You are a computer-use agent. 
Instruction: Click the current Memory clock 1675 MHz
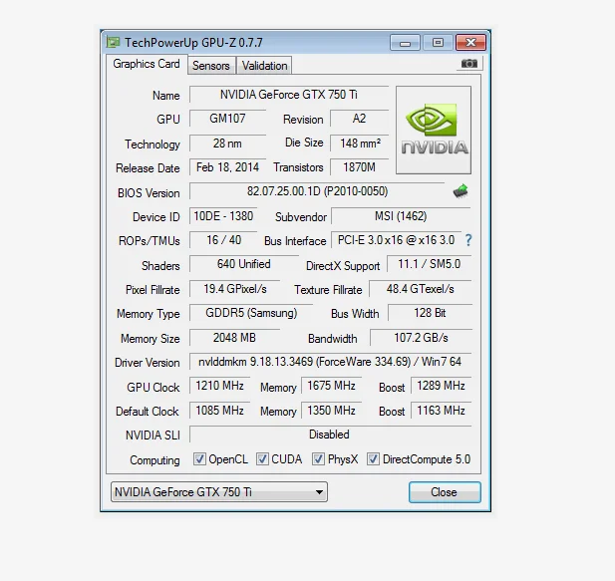[x=332, y=386]
